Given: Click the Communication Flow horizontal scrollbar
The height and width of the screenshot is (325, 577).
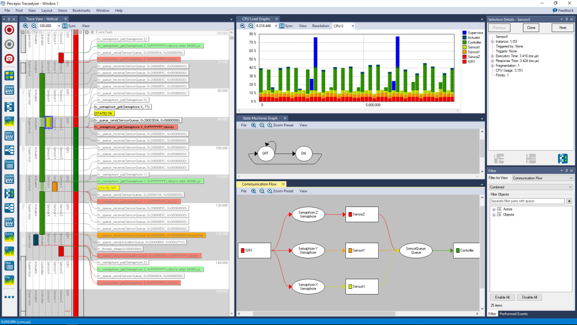Looking at the screenshot, I should tap(324, 314).
